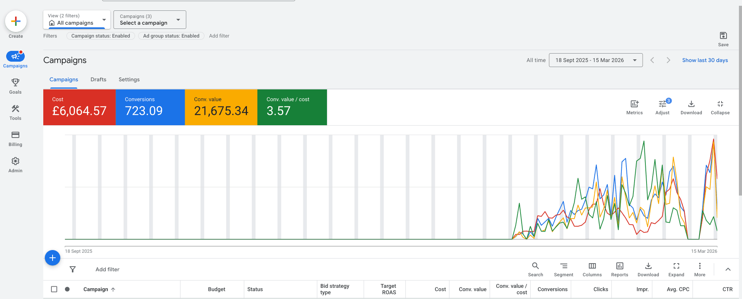The height and width of the screenshot is (299, 742).
Task: Select the yellow Conv. value scorecard
Action: [x=221, y=107]
